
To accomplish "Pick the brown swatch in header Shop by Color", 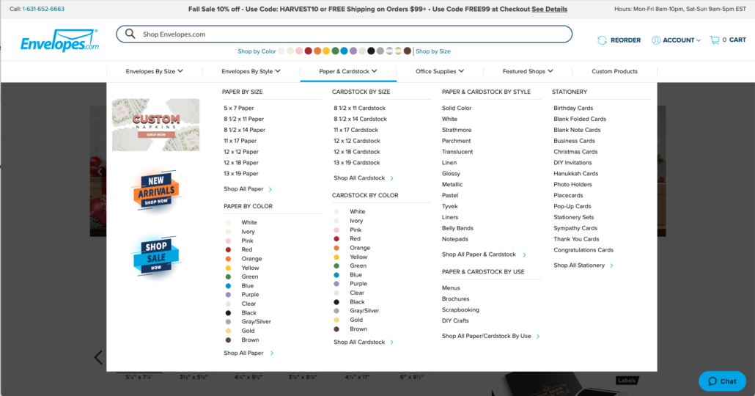I will click(408, 51).
